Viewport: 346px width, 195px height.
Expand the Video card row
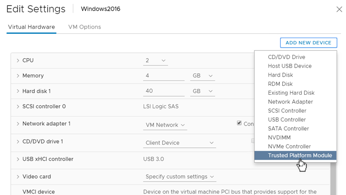tap(18, 177)
